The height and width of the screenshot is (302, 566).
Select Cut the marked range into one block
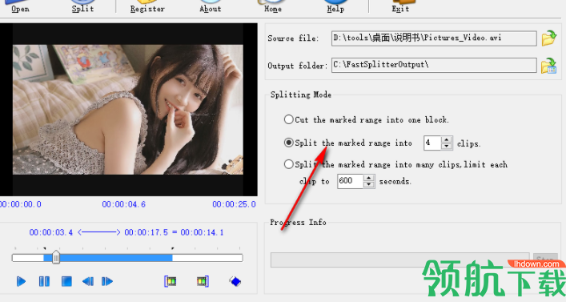[x=366, y=119]
